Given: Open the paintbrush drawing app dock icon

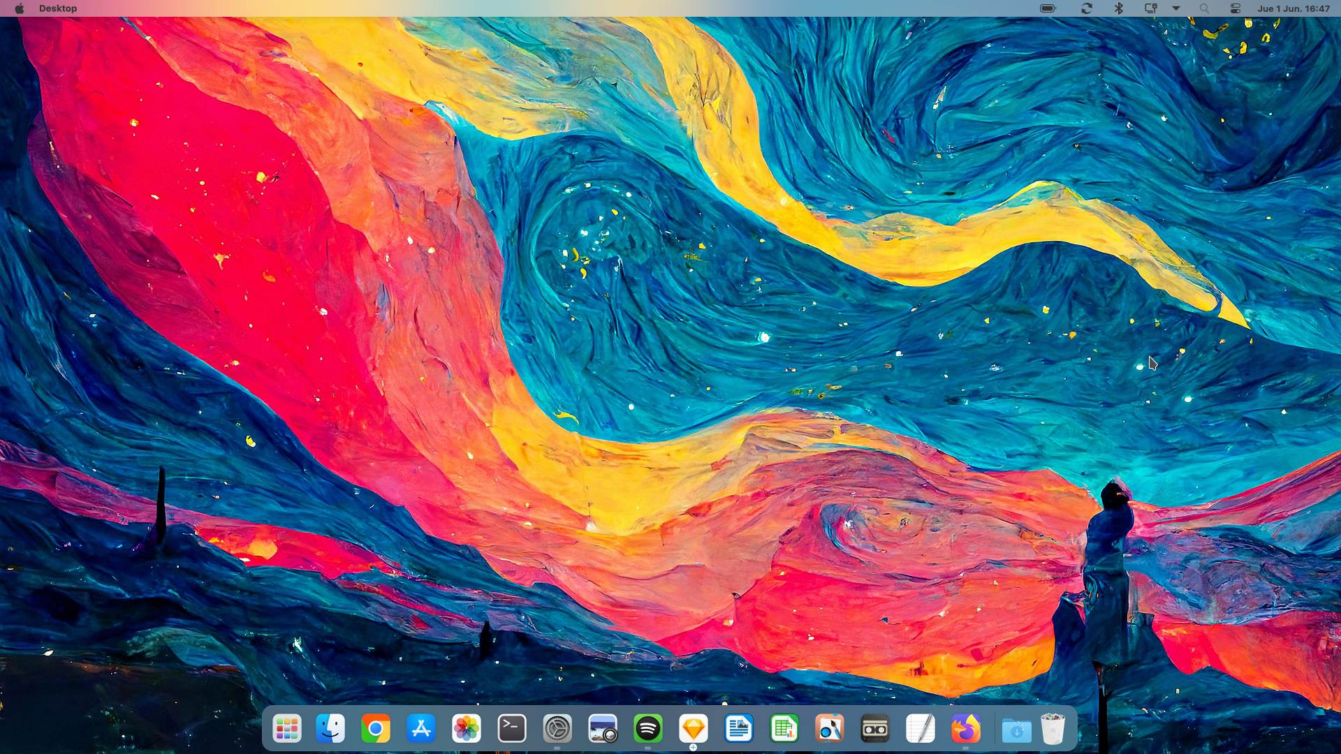Looking at the screenshot, I should (x=830, y=729).
